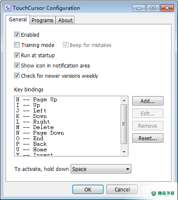This screenshot has width=178, height=200.
Task: Uncheck Check for newer versions weekly
Action: pyautogui.click(x=17, y=76)
